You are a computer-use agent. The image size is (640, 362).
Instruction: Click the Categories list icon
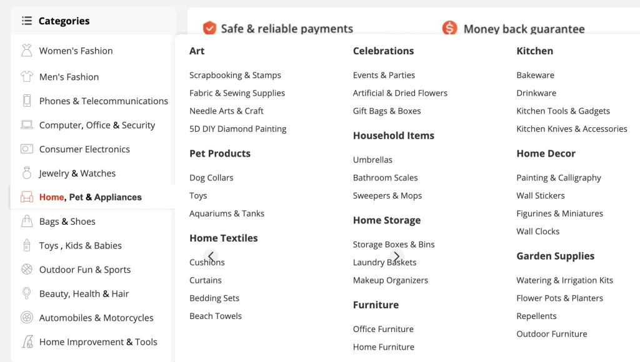pyautogui.click(x=26, y=21)
